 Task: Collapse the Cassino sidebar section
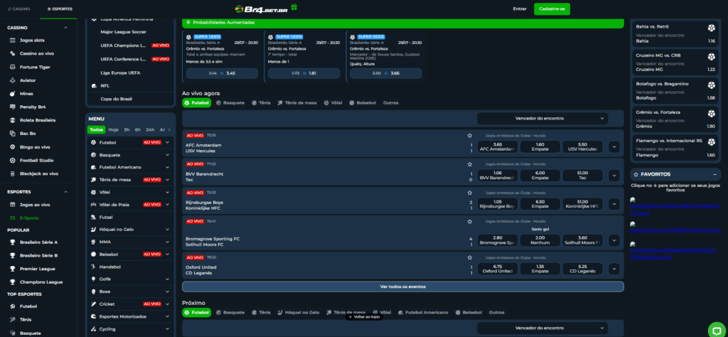65,28
